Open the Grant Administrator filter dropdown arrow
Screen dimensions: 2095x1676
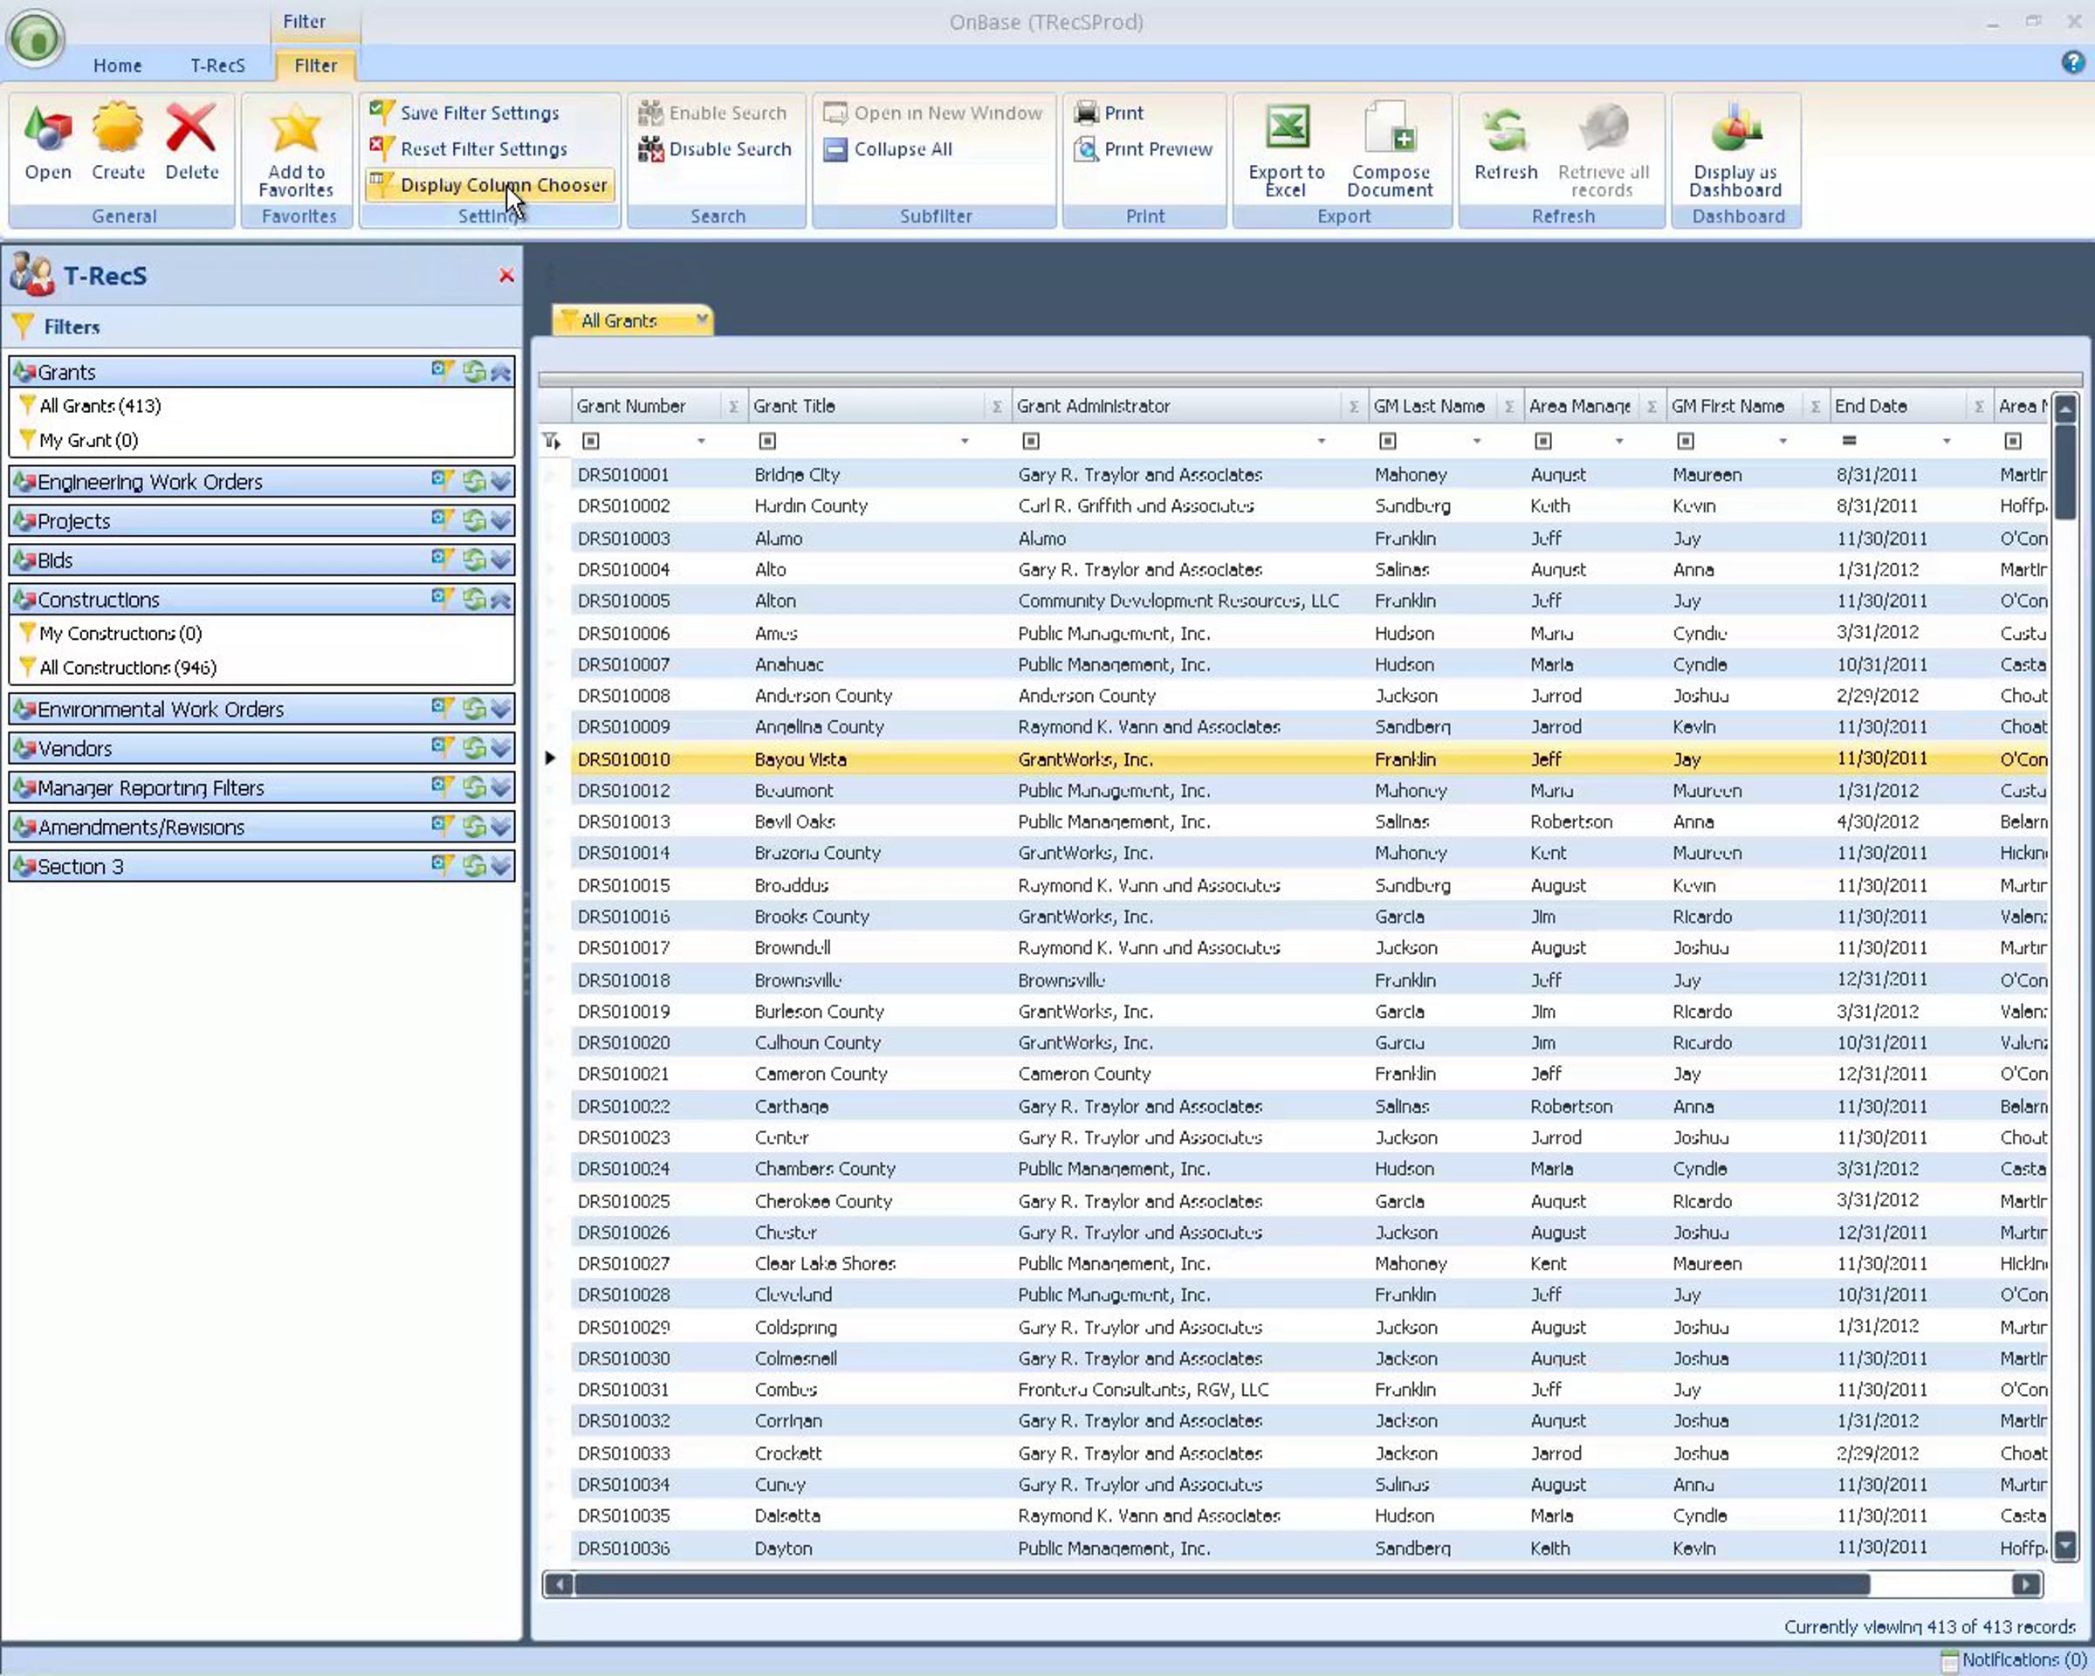tap(1321, 441)
